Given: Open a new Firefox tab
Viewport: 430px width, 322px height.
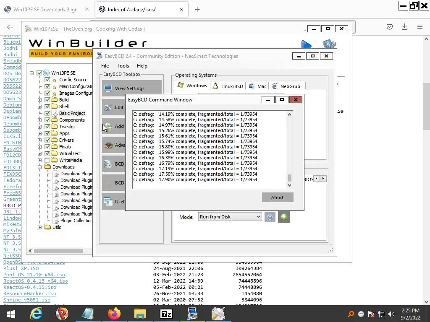Looking at the screenshot, I should (197, 10).
